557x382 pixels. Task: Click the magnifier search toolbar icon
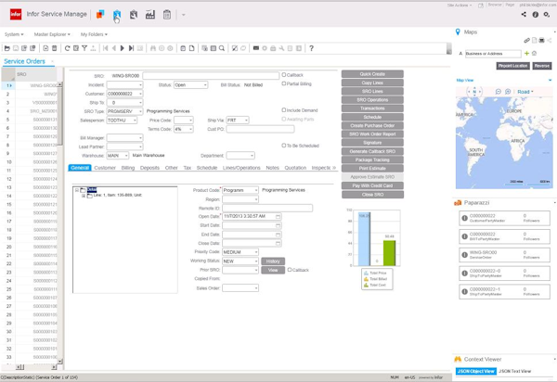click(x=222, y=48)
